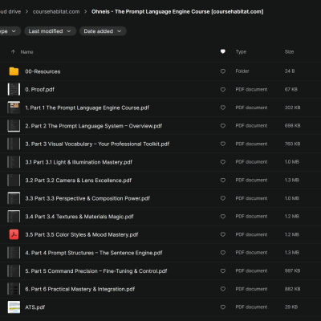Click the current folder breadcrumb Ohneis course
This screenshot has width=321, height=321.
pyautogui.click(x=177, y=12)
